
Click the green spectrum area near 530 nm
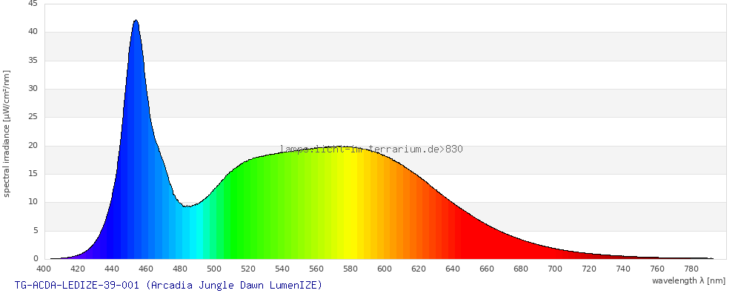[265, 207]
